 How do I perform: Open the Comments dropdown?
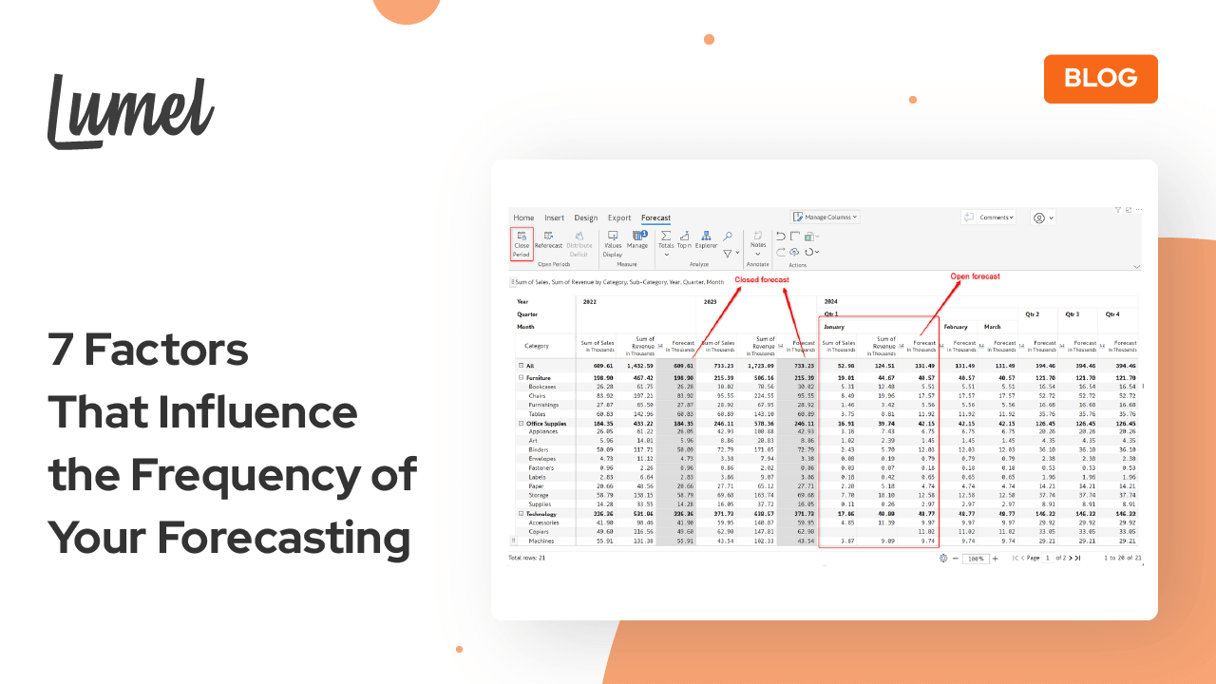tap(989, 217)
